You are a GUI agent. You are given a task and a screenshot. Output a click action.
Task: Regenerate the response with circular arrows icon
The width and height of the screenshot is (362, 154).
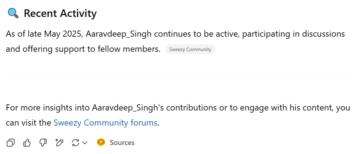pyautogui.click(x=75, y=143)
